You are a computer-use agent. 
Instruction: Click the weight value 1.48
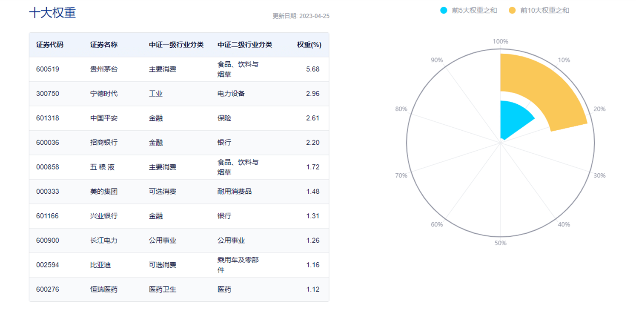(x=312, y=192)
